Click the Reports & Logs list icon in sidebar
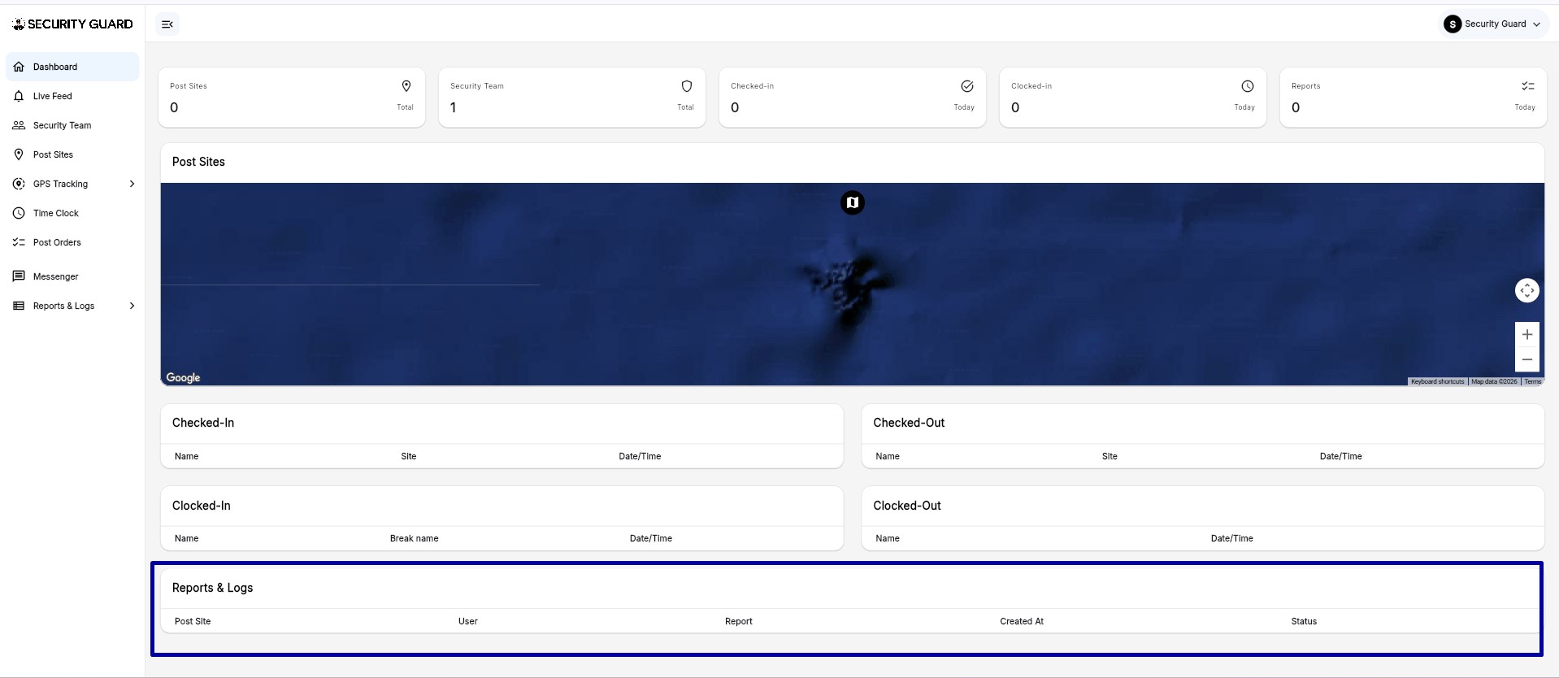 [19, 306]
